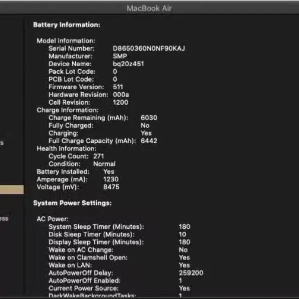Click the Fully Charged label
This screenshot has height=299, width=299.
(71, 126)
